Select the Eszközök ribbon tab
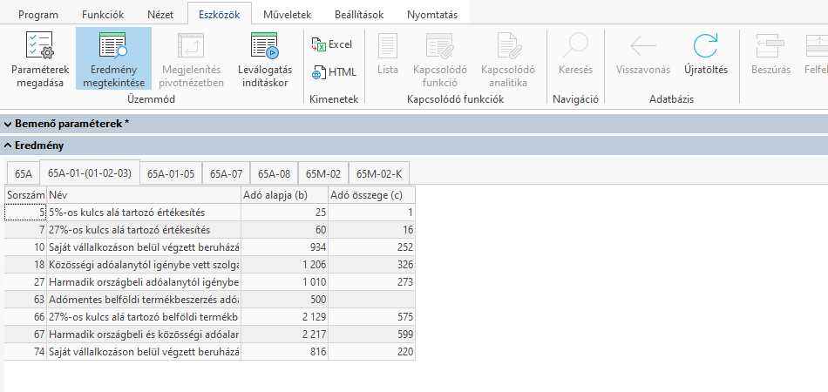The image size is (828, 392). pyautogui.click(x=219, y=15)
